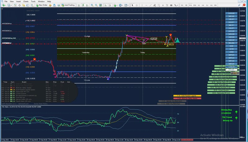Click the 17:45 ECB President Lagarde event bar
The width and height of the screenshot is (248, 142).
coord(187,96)
